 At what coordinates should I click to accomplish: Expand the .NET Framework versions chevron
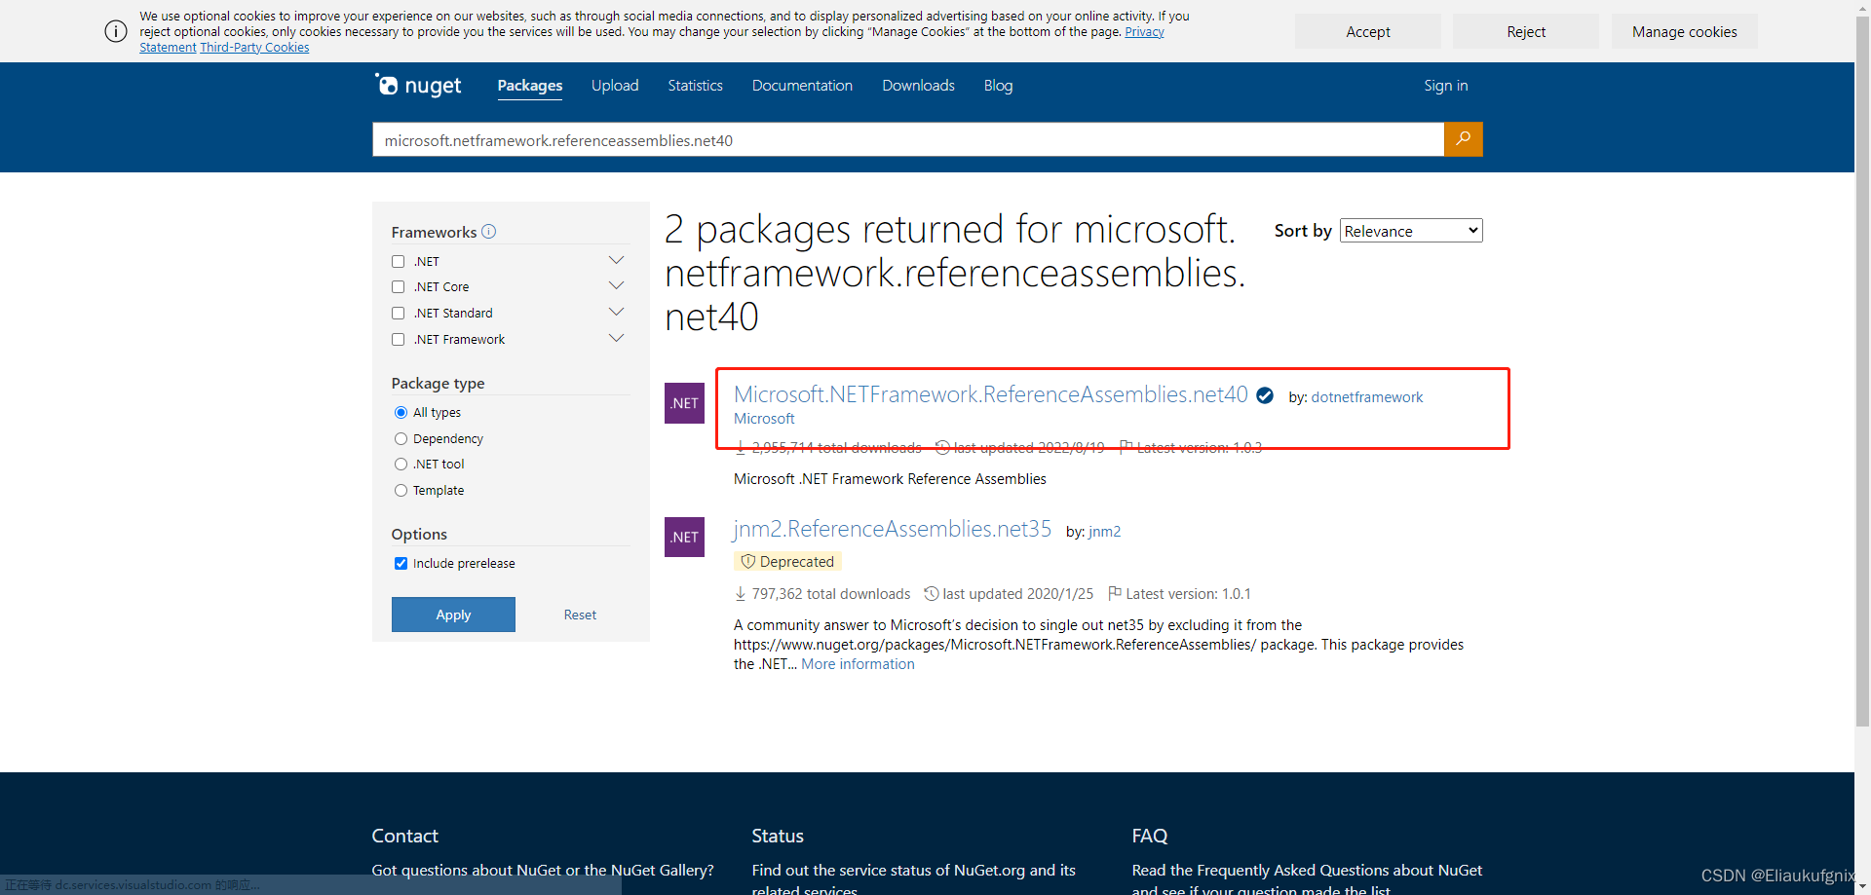coord(616,338)
